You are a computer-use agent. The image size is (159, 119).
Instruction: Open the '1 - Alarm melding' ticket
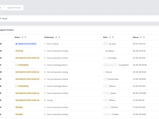pyautogui.click(x=51, y=44)
